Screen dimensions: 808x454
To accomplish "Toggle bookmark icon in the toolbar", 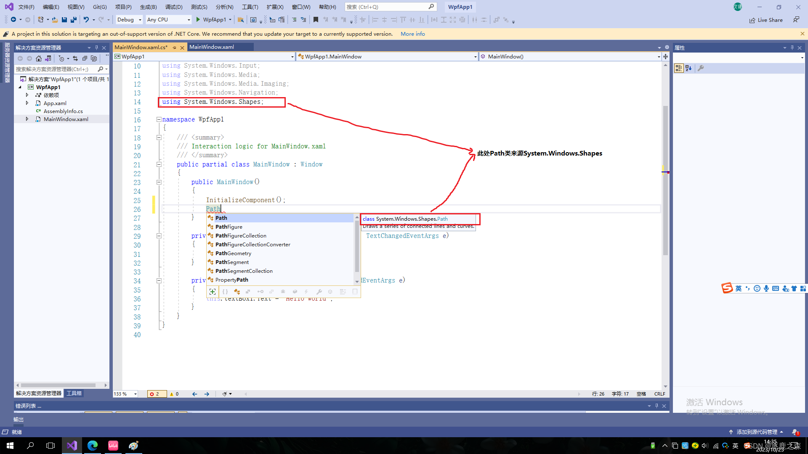I will 316,20.
